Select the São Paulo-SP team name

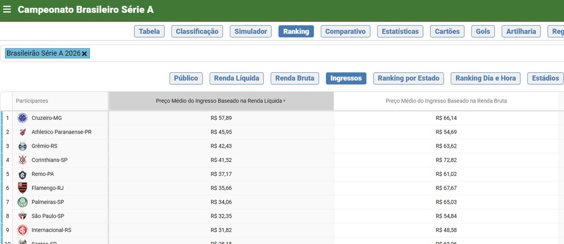[48, 216]
